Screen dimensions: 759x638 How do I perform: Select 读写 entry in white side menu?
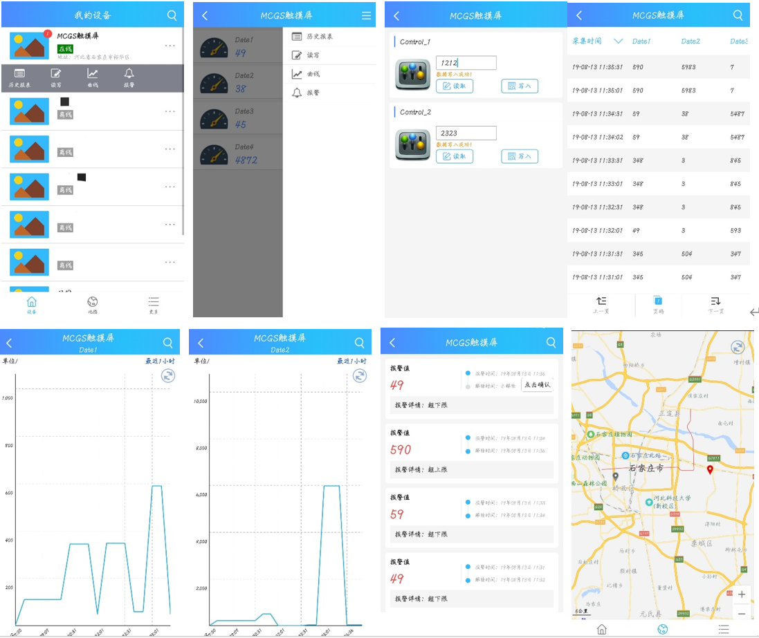(x=329, y=55)
